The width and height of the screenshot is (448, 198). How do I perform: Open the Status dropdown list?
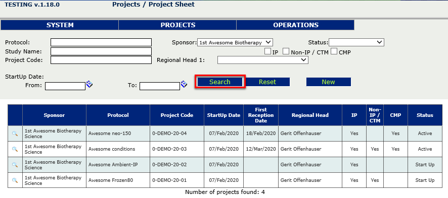coord(356,42)
